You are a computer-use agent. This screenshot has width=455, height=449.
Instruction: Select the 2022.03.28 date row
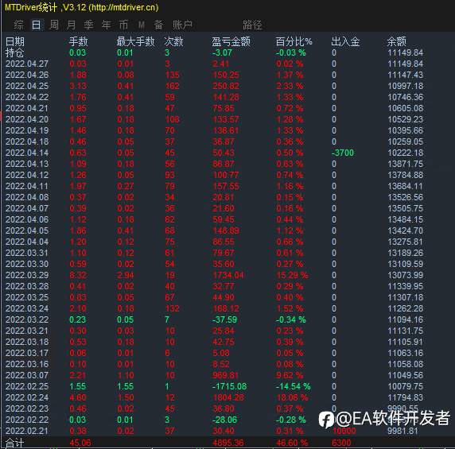point(214,286)
